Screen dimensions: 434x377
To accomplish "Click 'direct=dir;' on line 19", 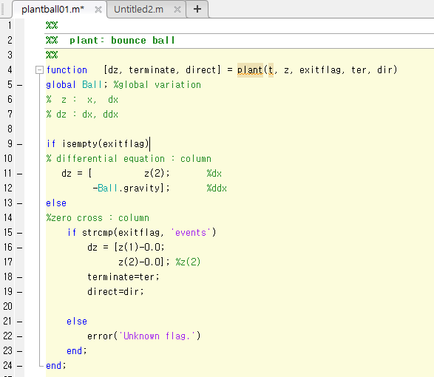I will tap(115, 292).
